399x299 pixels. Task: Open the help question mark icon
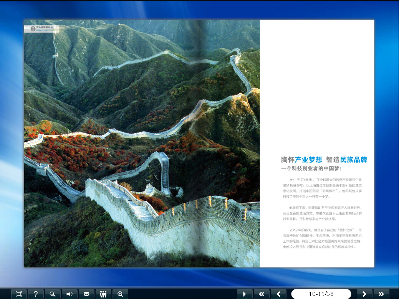[36, 294]
